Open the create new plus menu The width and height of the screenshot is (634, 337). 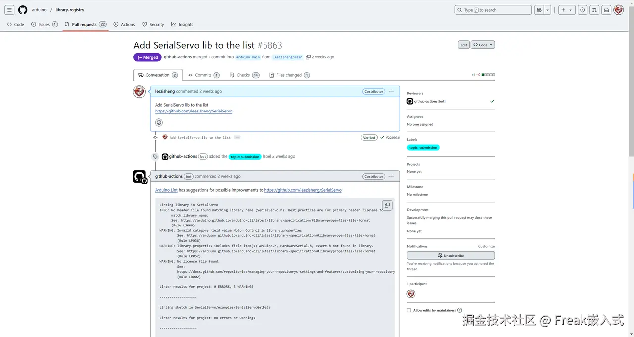(x=567, y=10)
